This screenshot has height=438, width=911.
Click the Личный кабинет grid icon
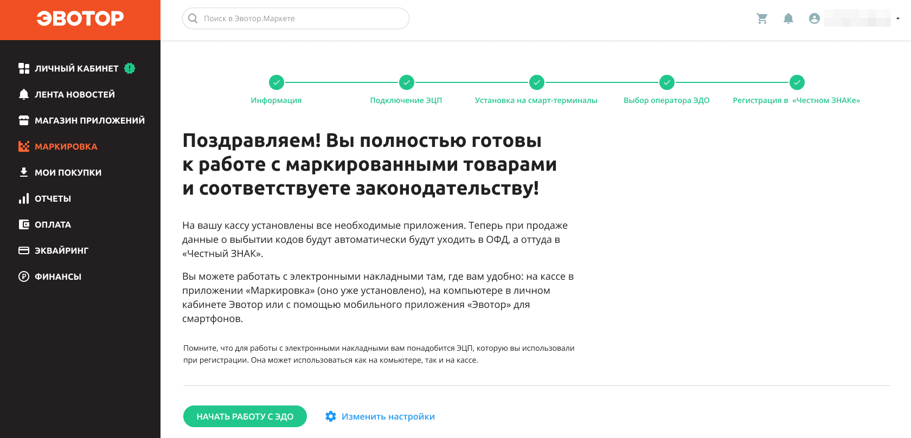pyautogui.click(x=24, y=68)
